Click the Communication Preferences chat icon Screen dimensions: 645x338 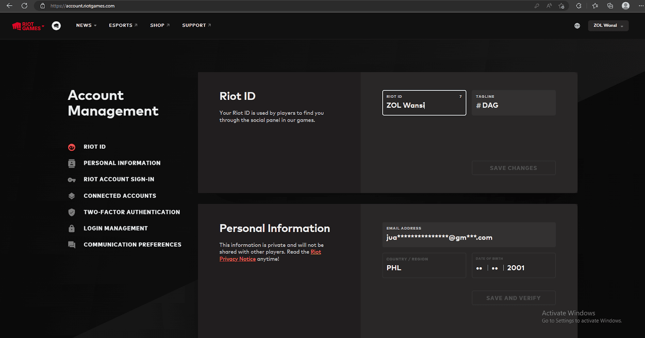click(x=72, y=245)
